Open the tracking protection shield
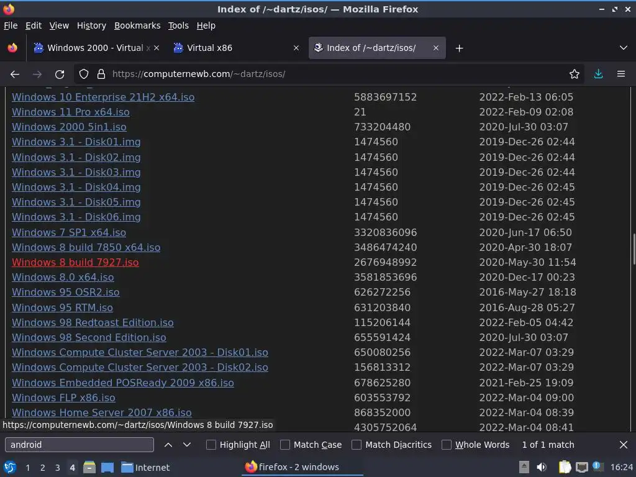The image size is (636, 477). click(x=84, y=75)
